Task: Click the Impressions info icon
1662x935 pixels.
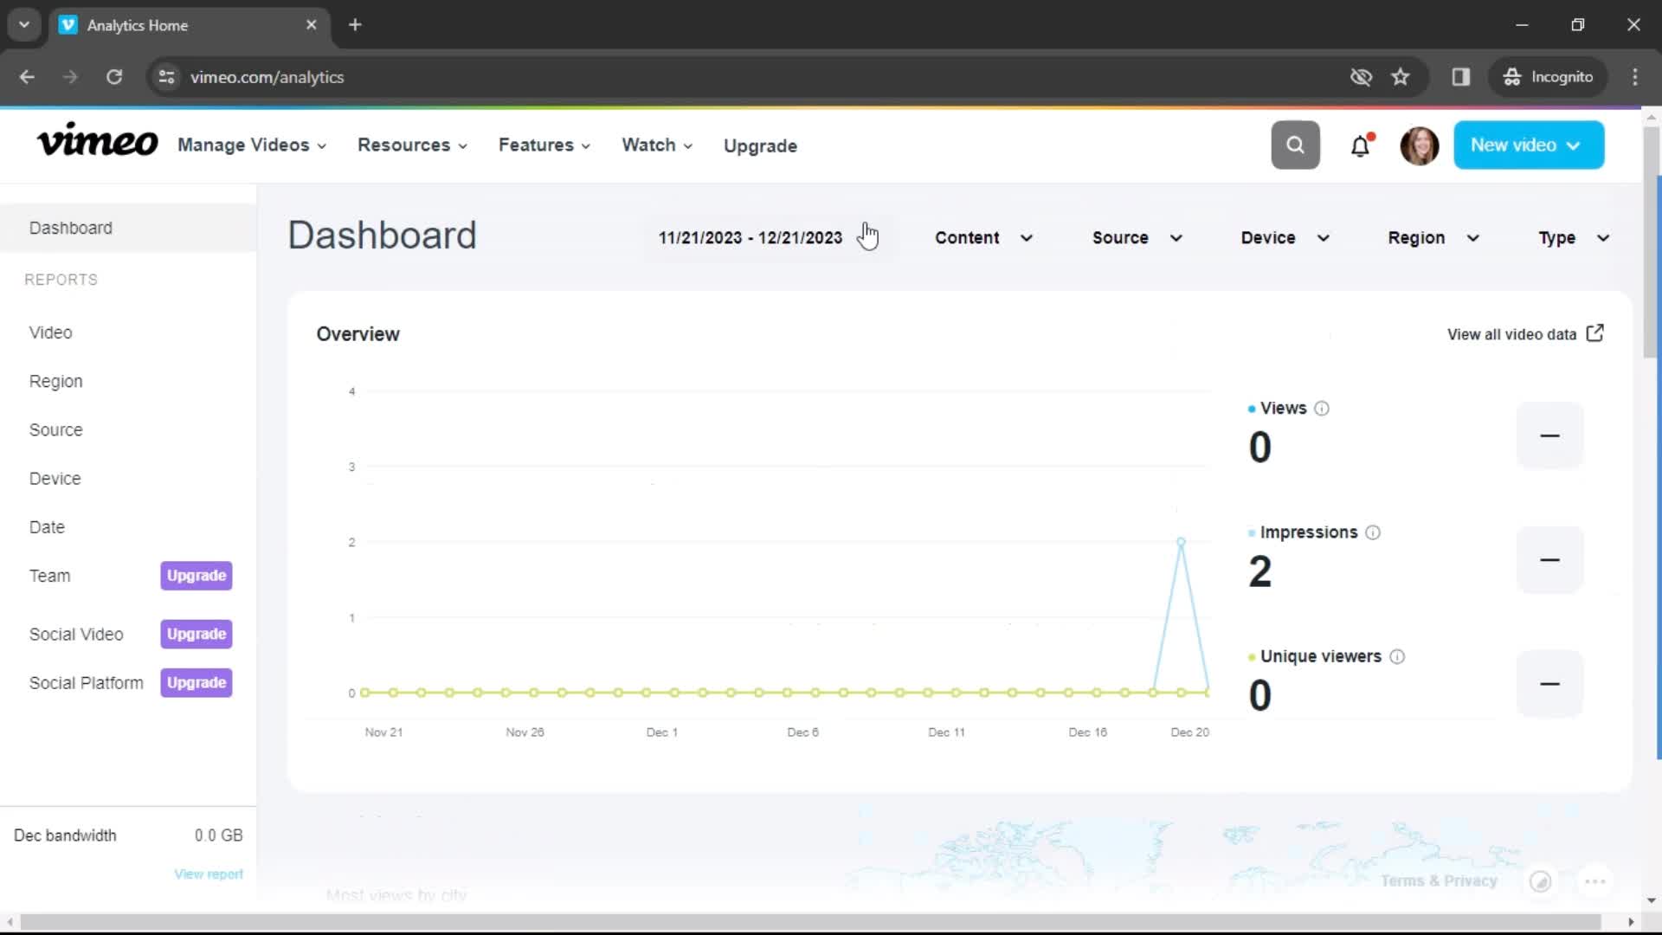Action: [1372, 532]
